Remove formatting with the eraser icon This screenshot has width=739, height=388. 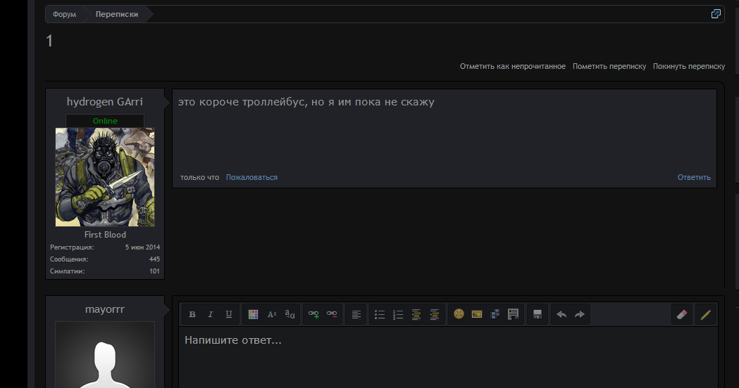(x=682, y=315)
